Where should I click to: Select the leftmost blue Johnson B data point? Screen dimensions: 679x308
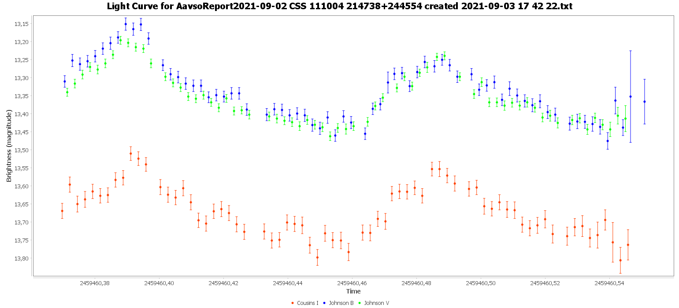[65, 81]
